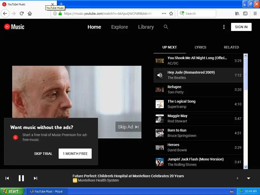Click the Supertramp album thumbnail
260x195 pixels.
coord(160,104)
